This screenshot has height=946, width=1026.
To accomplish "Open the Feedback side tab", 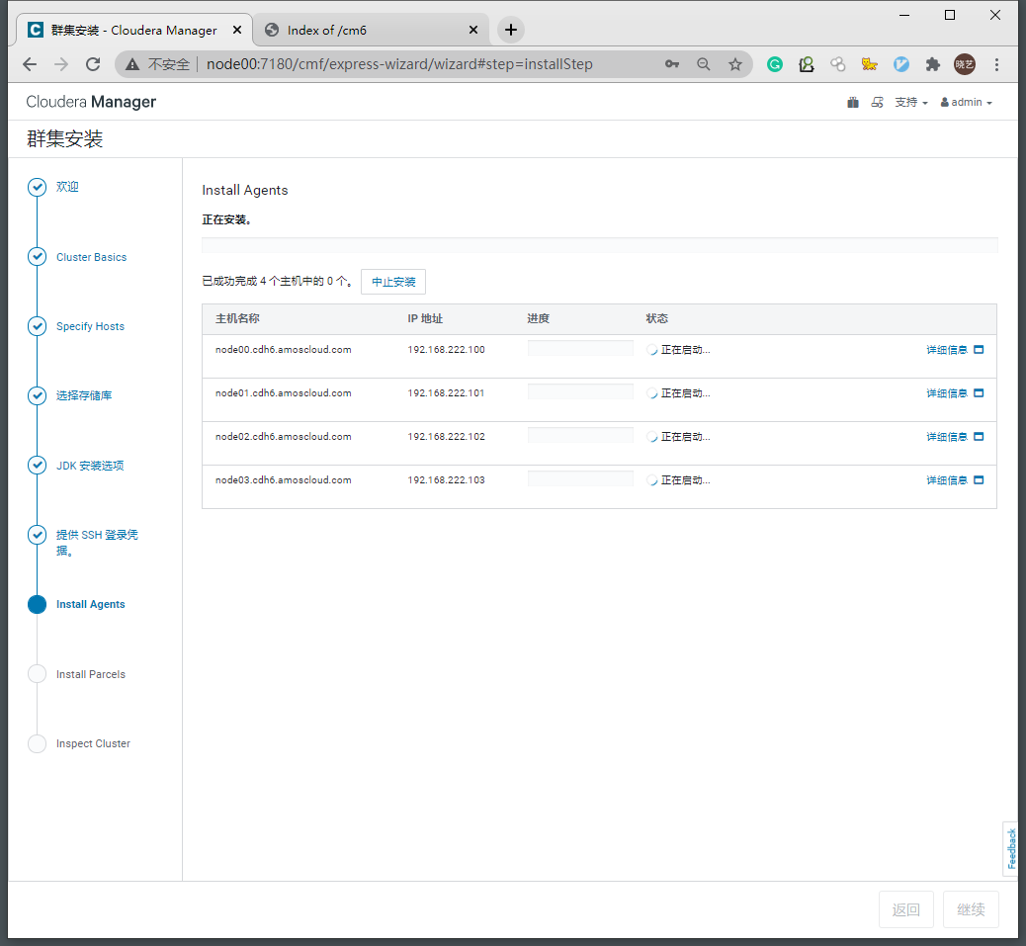I will [1011, 848].
